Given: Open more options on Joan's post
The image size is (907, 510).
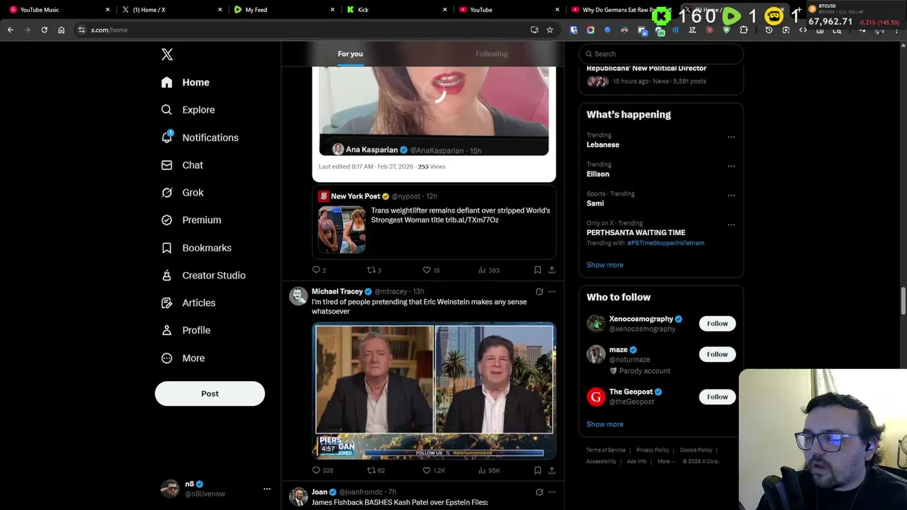Looking at the screenshot, I should pyautogui.click(x=552, y=492).
